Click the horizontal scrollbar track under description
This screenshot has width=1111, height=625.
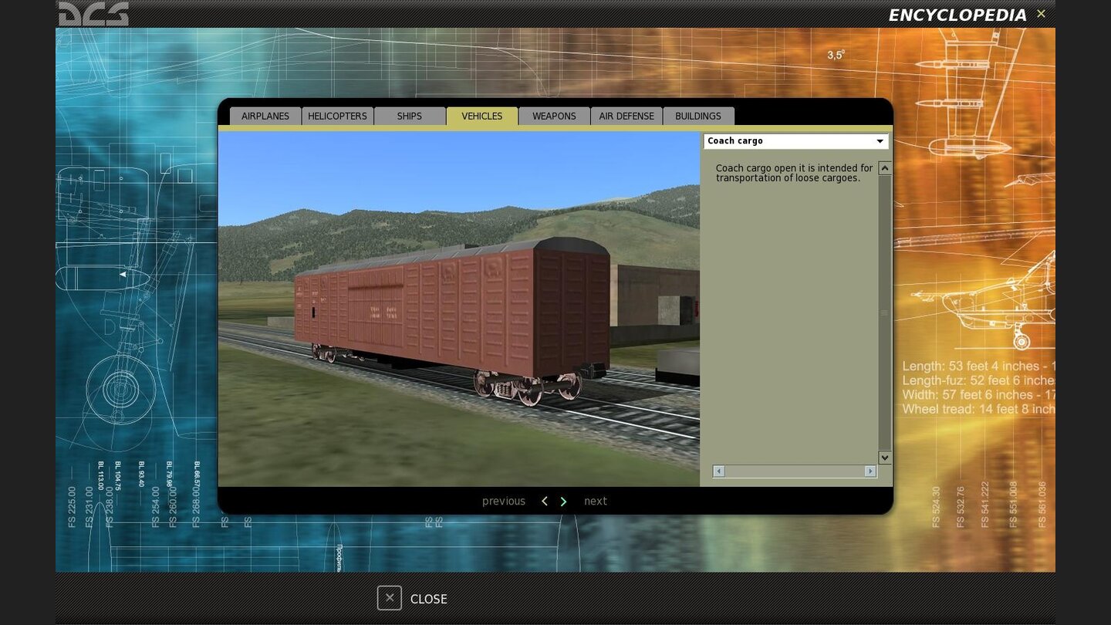coord(795,471)
